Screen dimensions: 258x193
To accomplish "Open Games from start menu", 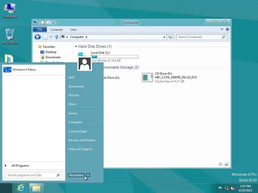I will point(73,113).
